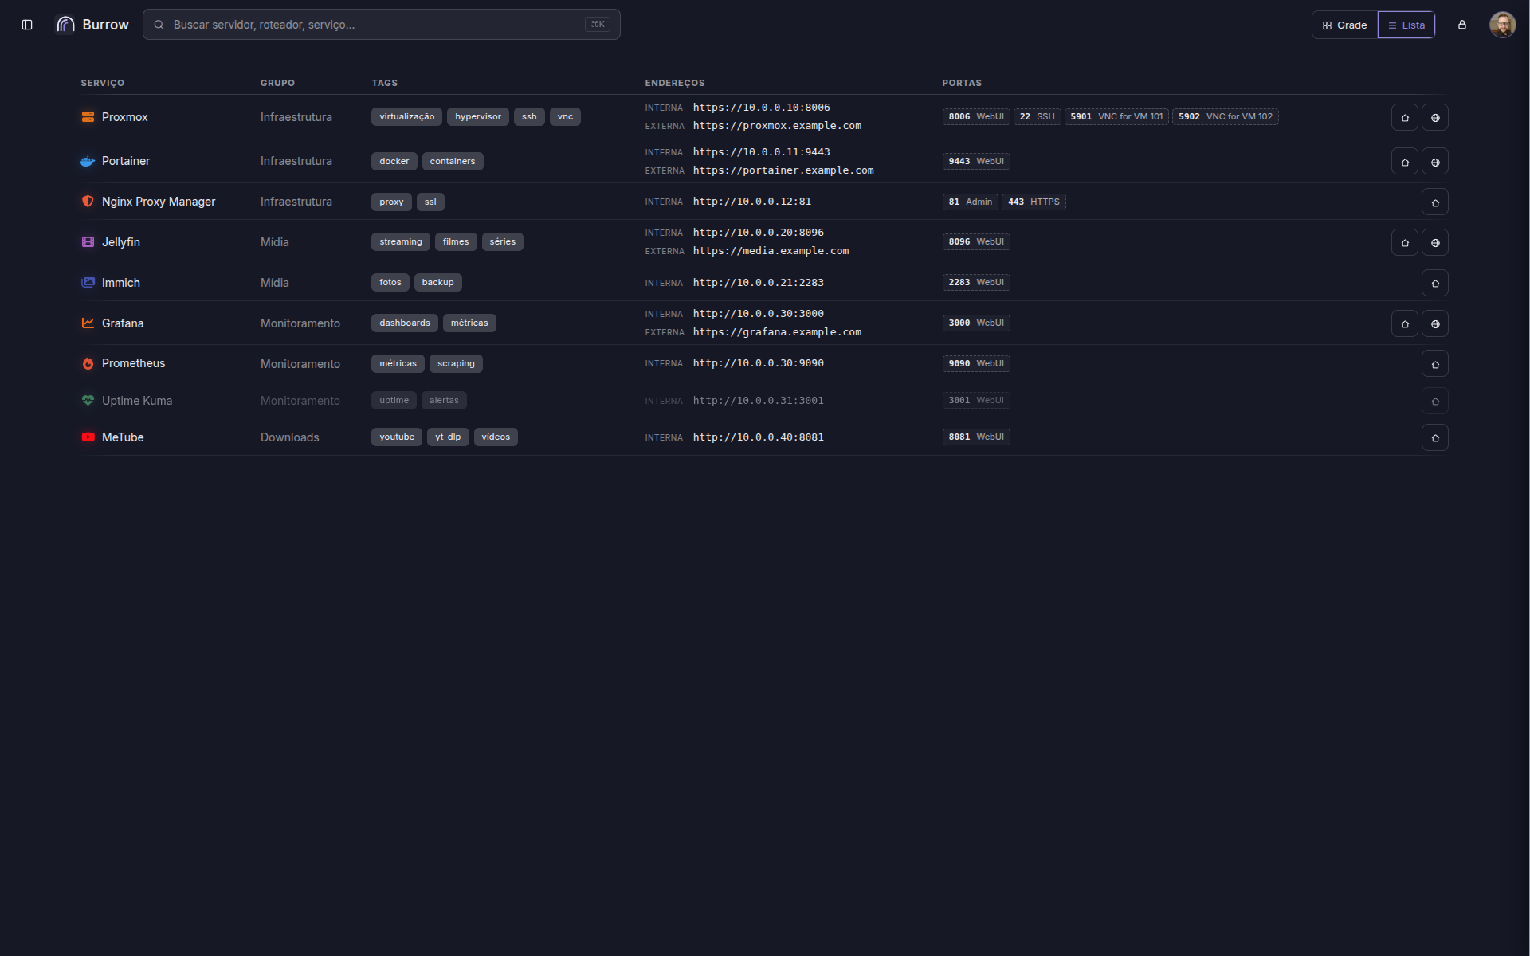This screenshot has height=956, width=1530.
Task: Toggle the sidebar panel icon
Action: (x=27, y=25)
